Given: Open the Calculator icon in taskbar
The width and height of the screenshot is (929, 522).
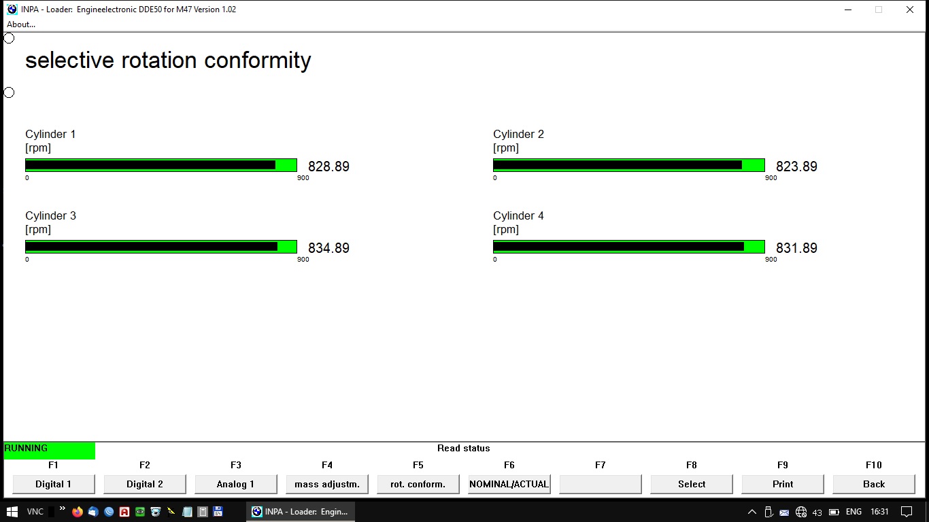Looking at the screenshot, I should click(x=203, y=512).
